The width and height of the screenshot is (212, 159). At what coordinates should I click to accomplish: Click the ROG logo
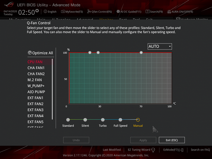coord(9,5)
